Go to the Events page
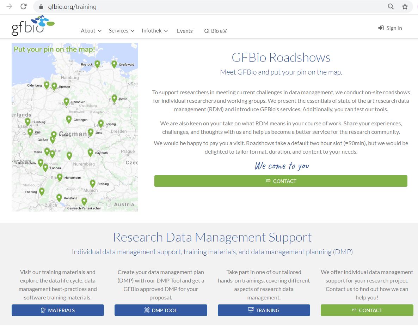Screen dimensions: 418x327 [x=185, y=31]
